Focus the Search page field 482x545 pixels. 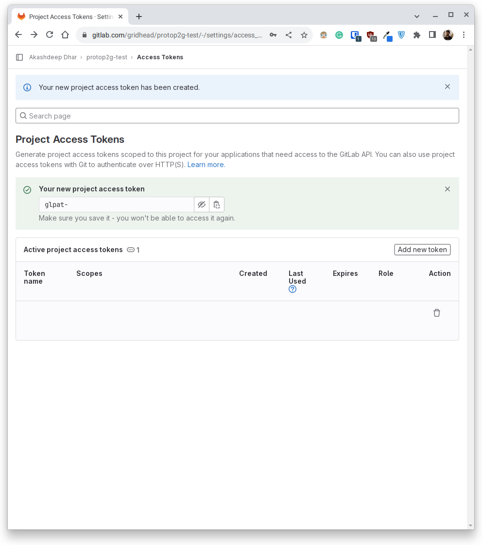(x=237, y=116)
